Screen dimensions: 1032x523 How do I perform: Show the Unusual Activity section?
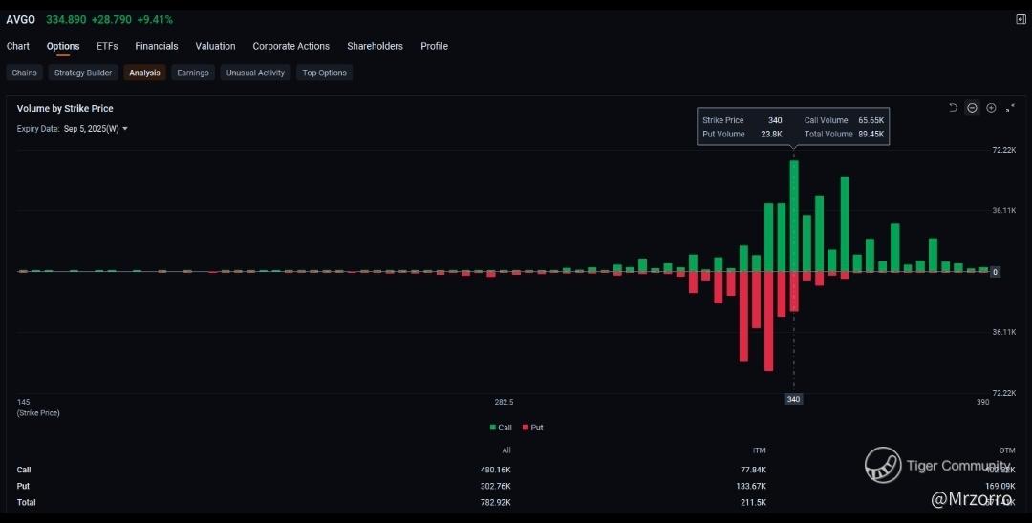(x=255, y=73)
